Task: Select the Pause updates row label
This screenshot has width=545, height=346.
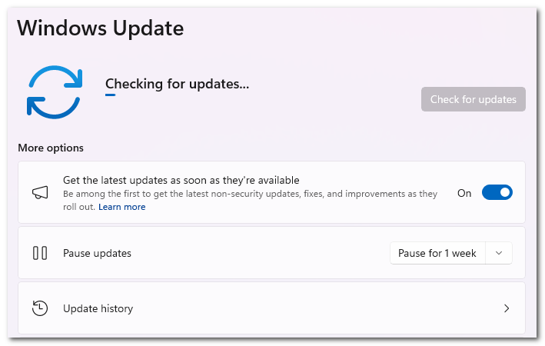Action: pos(97,253)
